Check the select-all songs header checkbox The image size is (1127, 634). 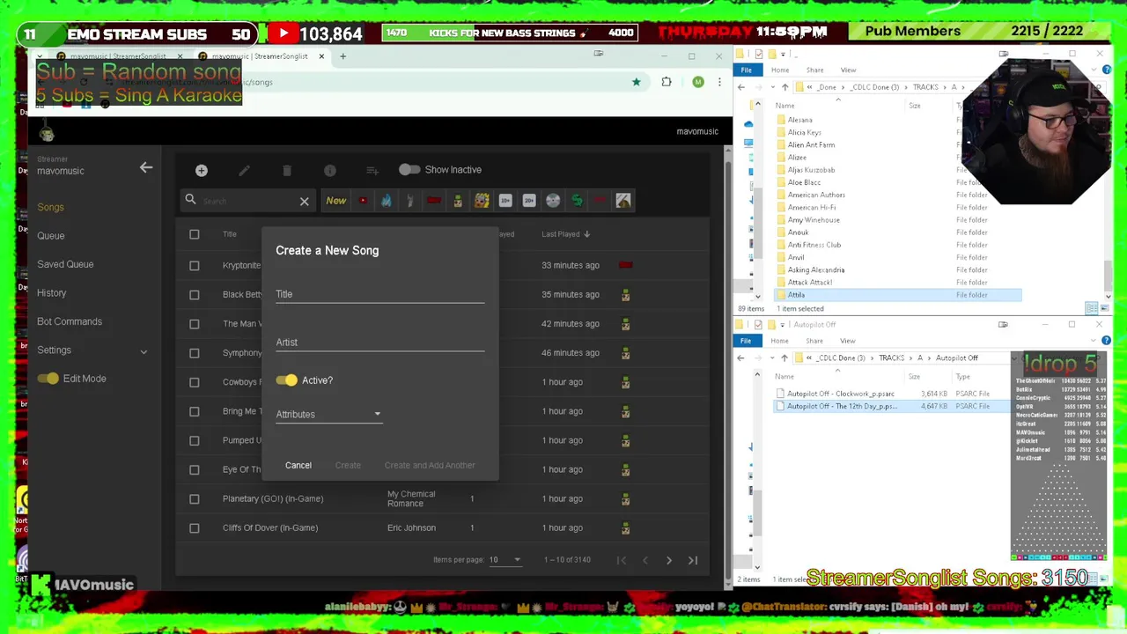coord(195,234)
